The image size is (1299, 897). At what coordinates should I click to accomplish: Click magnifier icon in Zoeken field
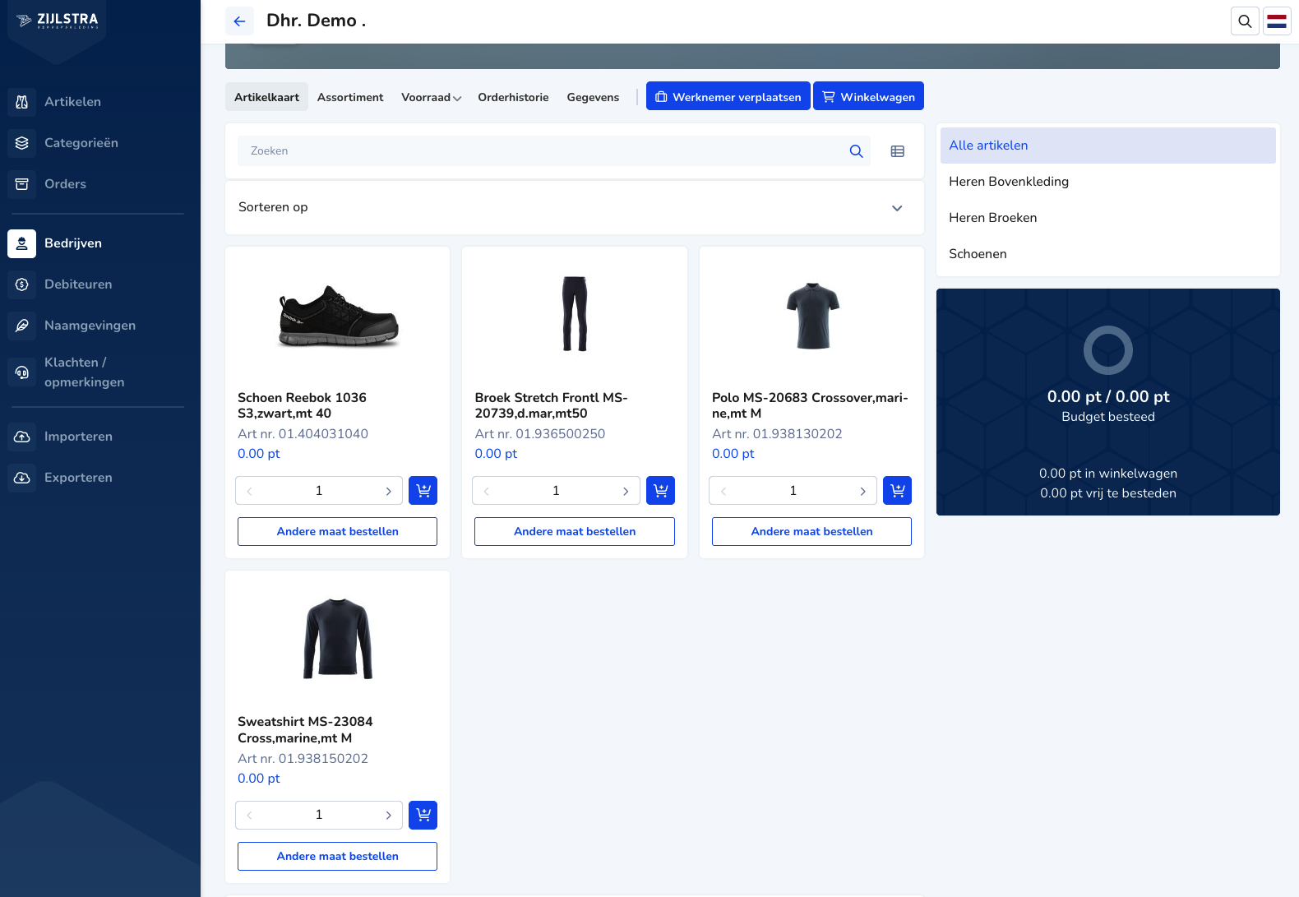coord(856,151)
